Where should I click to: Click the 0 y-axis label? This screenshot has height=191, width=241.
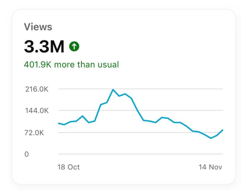[27, 154]
